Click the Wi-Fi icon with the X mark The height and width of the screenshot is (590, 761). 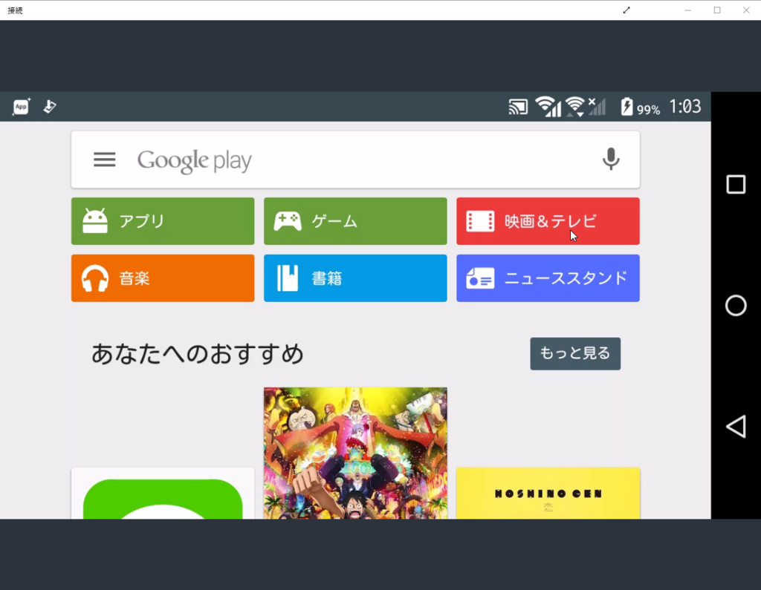pos(586,107)
